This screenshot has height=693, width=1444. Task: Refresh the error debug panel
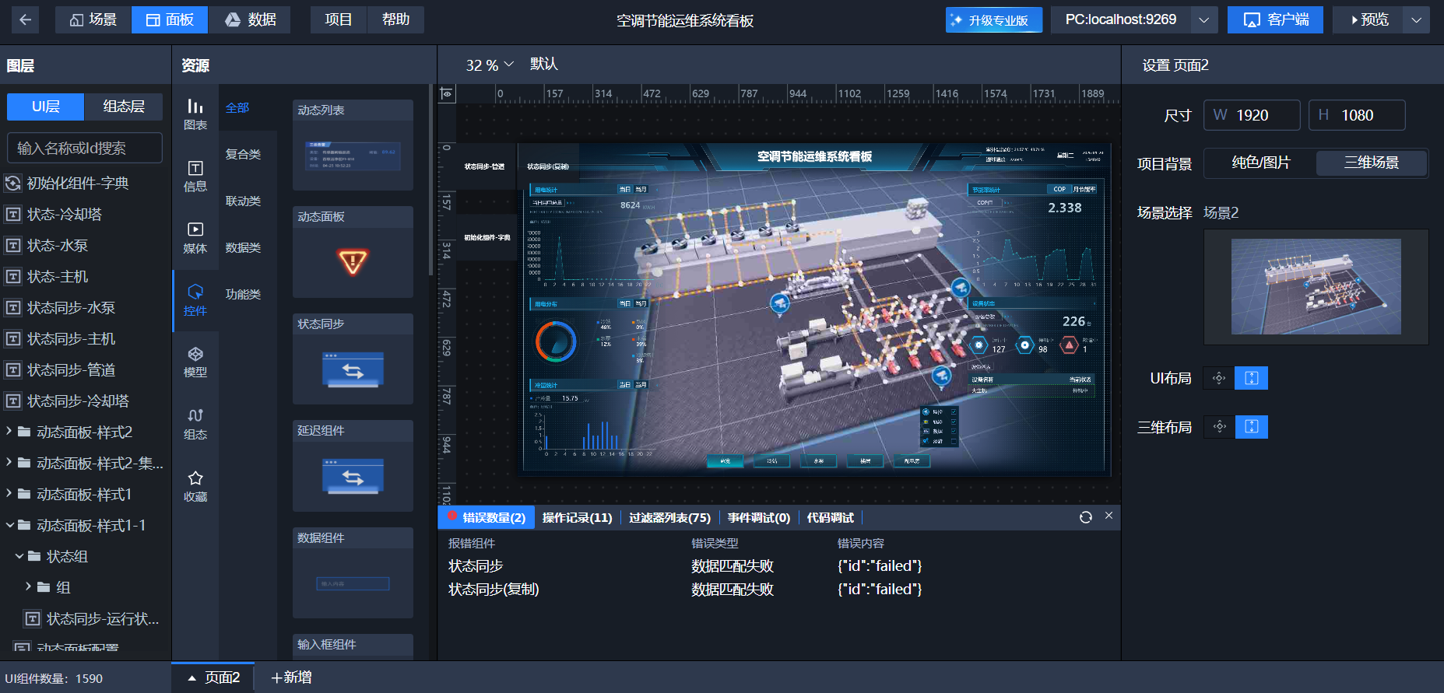click(x=1085, y=517)
